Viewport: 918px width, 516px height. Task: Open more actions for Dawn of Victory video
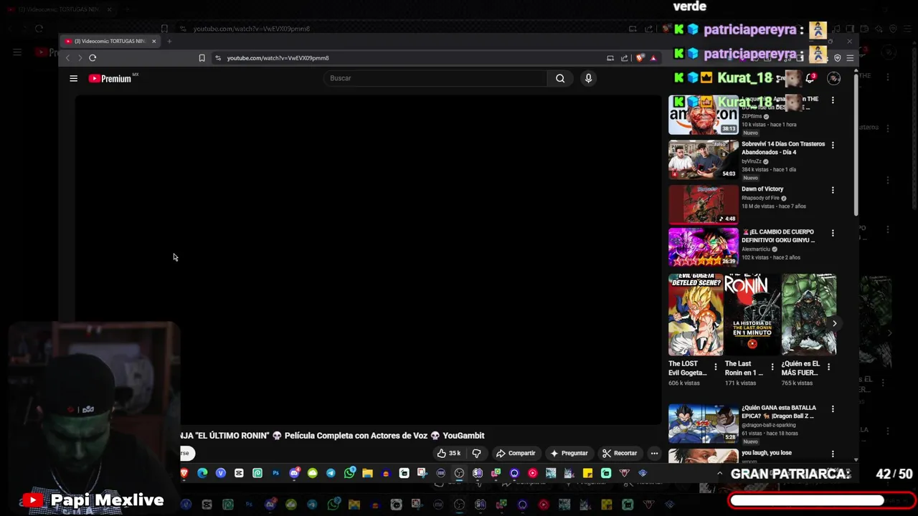[833, 190]
